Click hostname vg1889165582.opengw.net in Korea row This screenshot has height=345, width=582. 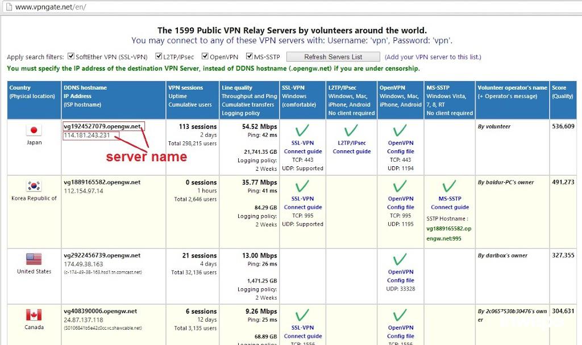click(x=102, y=182)
